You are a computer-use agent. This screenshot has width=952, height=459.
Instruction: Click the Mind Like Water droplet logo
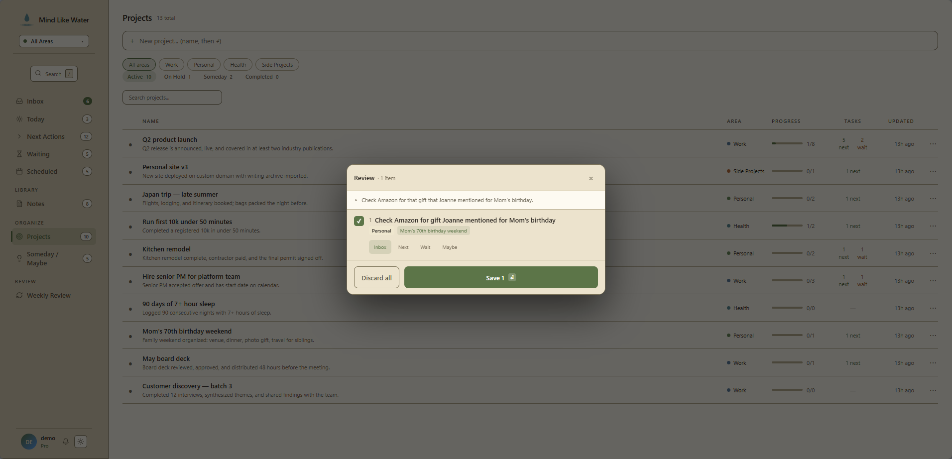(x=27, y=19)
